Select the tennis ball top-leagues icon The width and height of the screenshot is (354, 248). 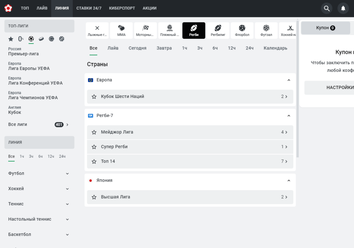(52, 39)
